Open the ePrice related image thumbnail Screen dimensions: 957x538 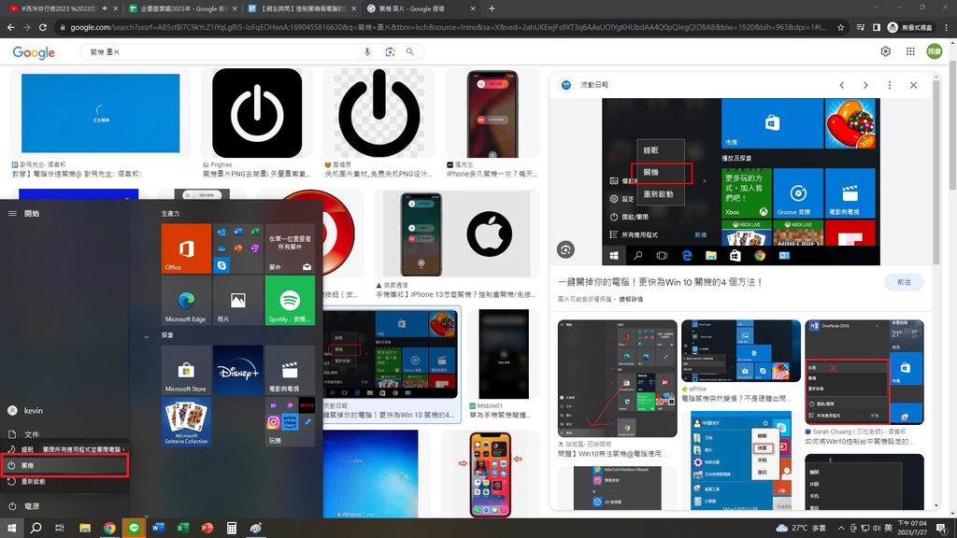(741, 350)
